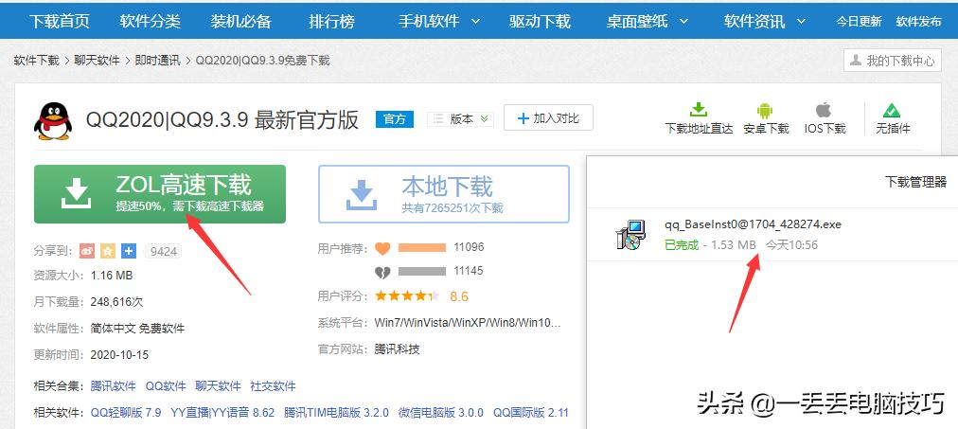The width and height of the screenshot is (958, 429).
Task: Click the 今天10:56 download timestamp
Action: point(791,245)
